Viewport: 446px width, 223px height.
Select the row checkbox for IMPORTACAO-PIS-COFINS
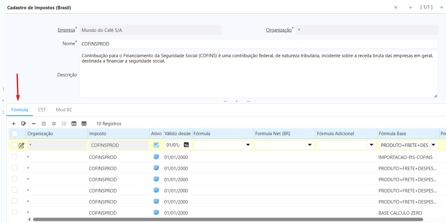point(15,157)
